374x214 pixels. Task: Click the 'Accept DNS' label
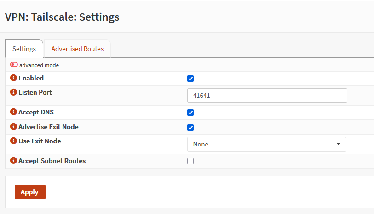point(36,112)
